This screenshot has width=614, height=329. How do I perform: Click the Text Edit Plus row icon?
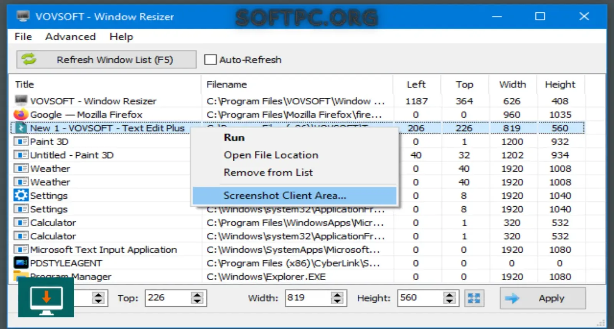click(21, 128)
